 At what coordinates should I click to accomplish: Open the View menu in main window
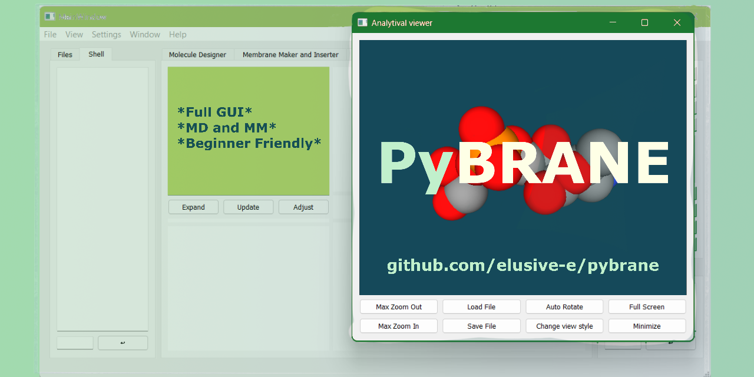pyautogui.click(x=74, y=35)
